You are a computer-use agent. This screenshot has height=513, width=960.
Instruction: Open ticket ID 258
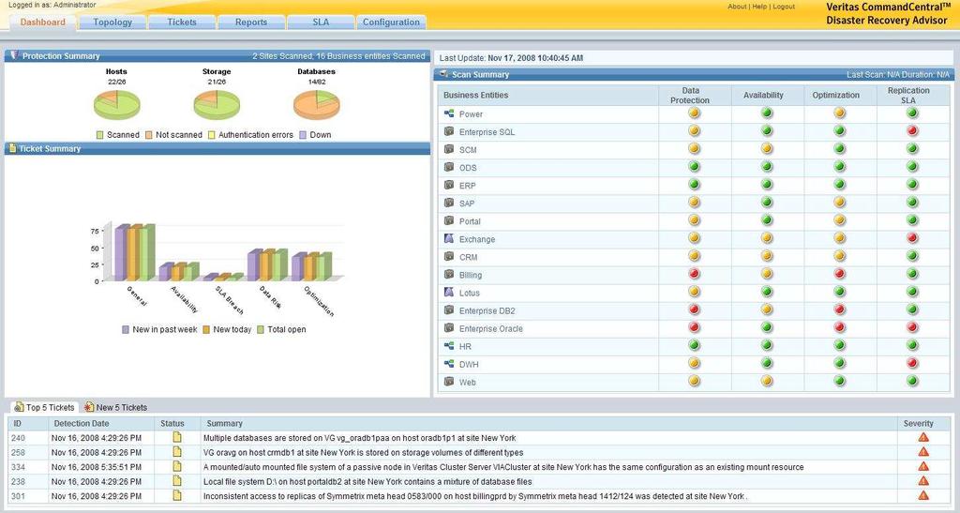19,452
